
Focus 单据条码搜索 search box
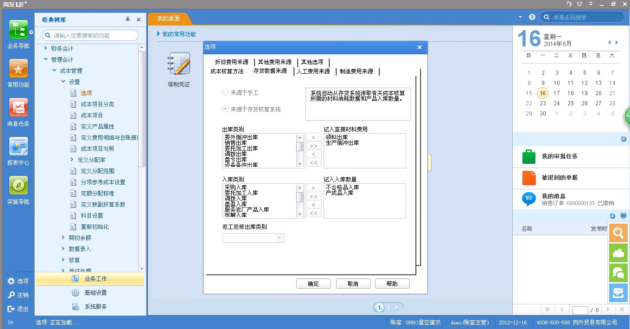[x=582, y=17]
